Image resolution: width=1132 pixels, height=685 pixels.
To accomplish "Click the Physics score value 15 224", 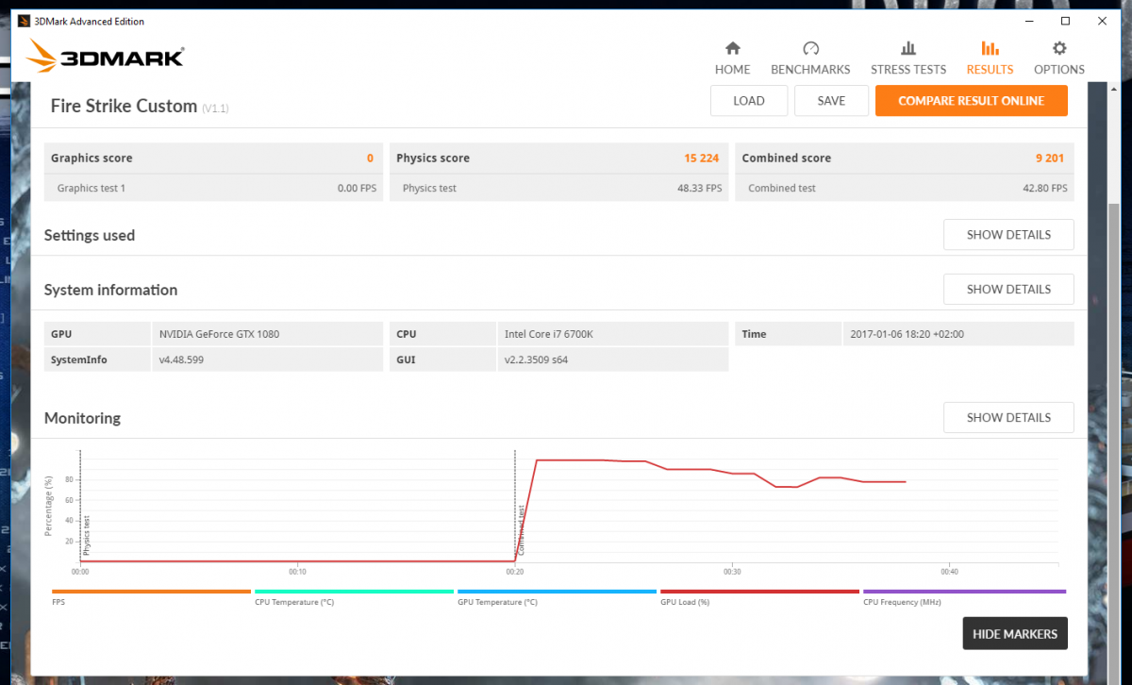I will (703, 159).
